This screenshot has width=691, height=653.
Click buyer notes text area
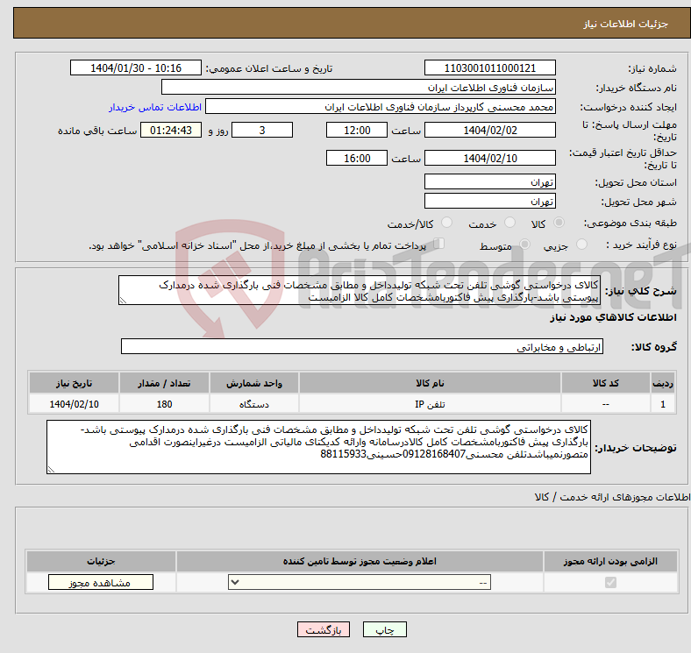tap(318, 447)
